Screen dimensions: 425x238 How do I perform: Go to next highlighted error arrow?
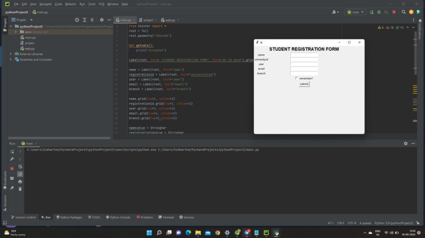413,27
